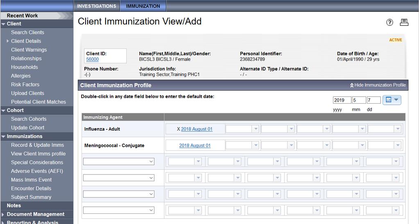
Task: Open the help question mark icon
Action: tap(390, 22)
